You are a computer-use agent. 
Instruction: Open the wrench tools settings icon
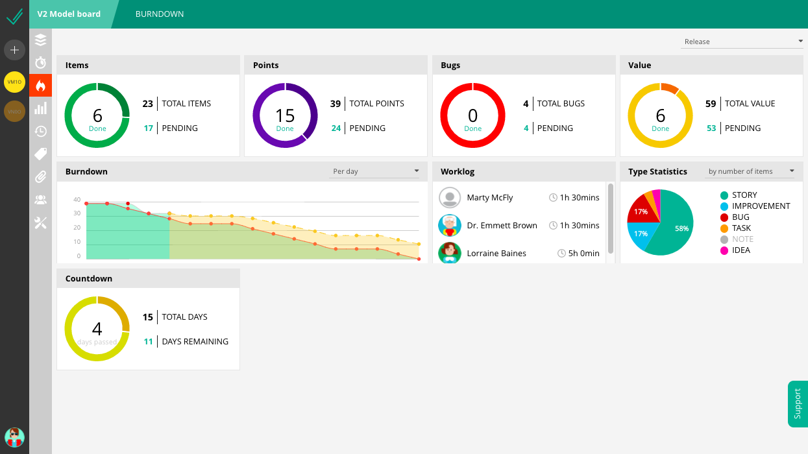(x=40, y=222)
